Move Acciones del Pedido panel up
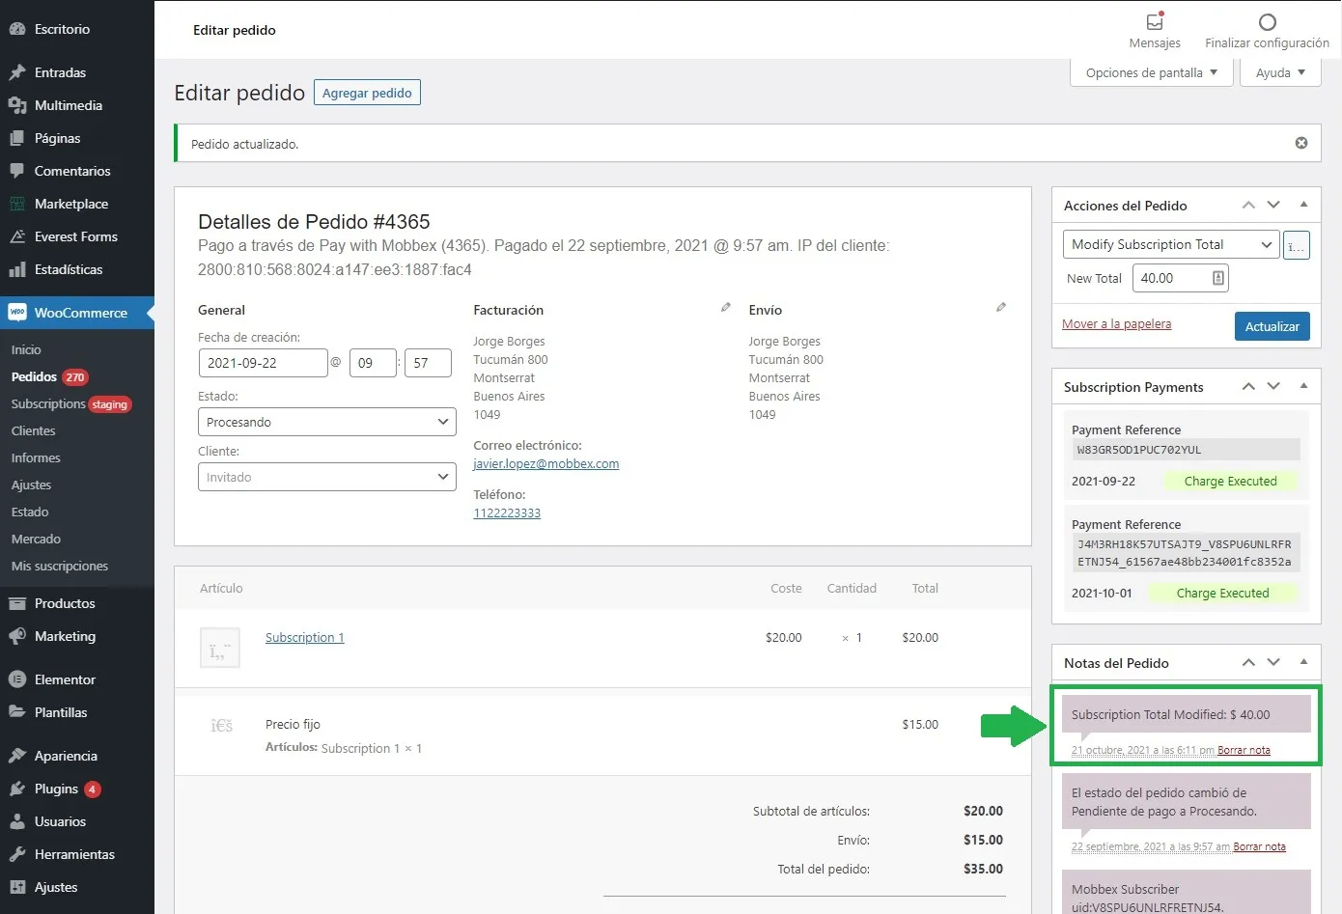 [x=1248, y=206]
